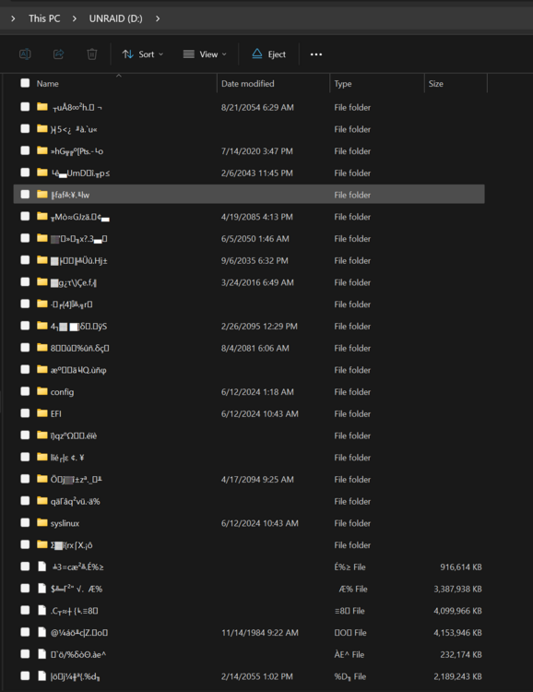Open the Sort dropdown menu

[143, 54]
